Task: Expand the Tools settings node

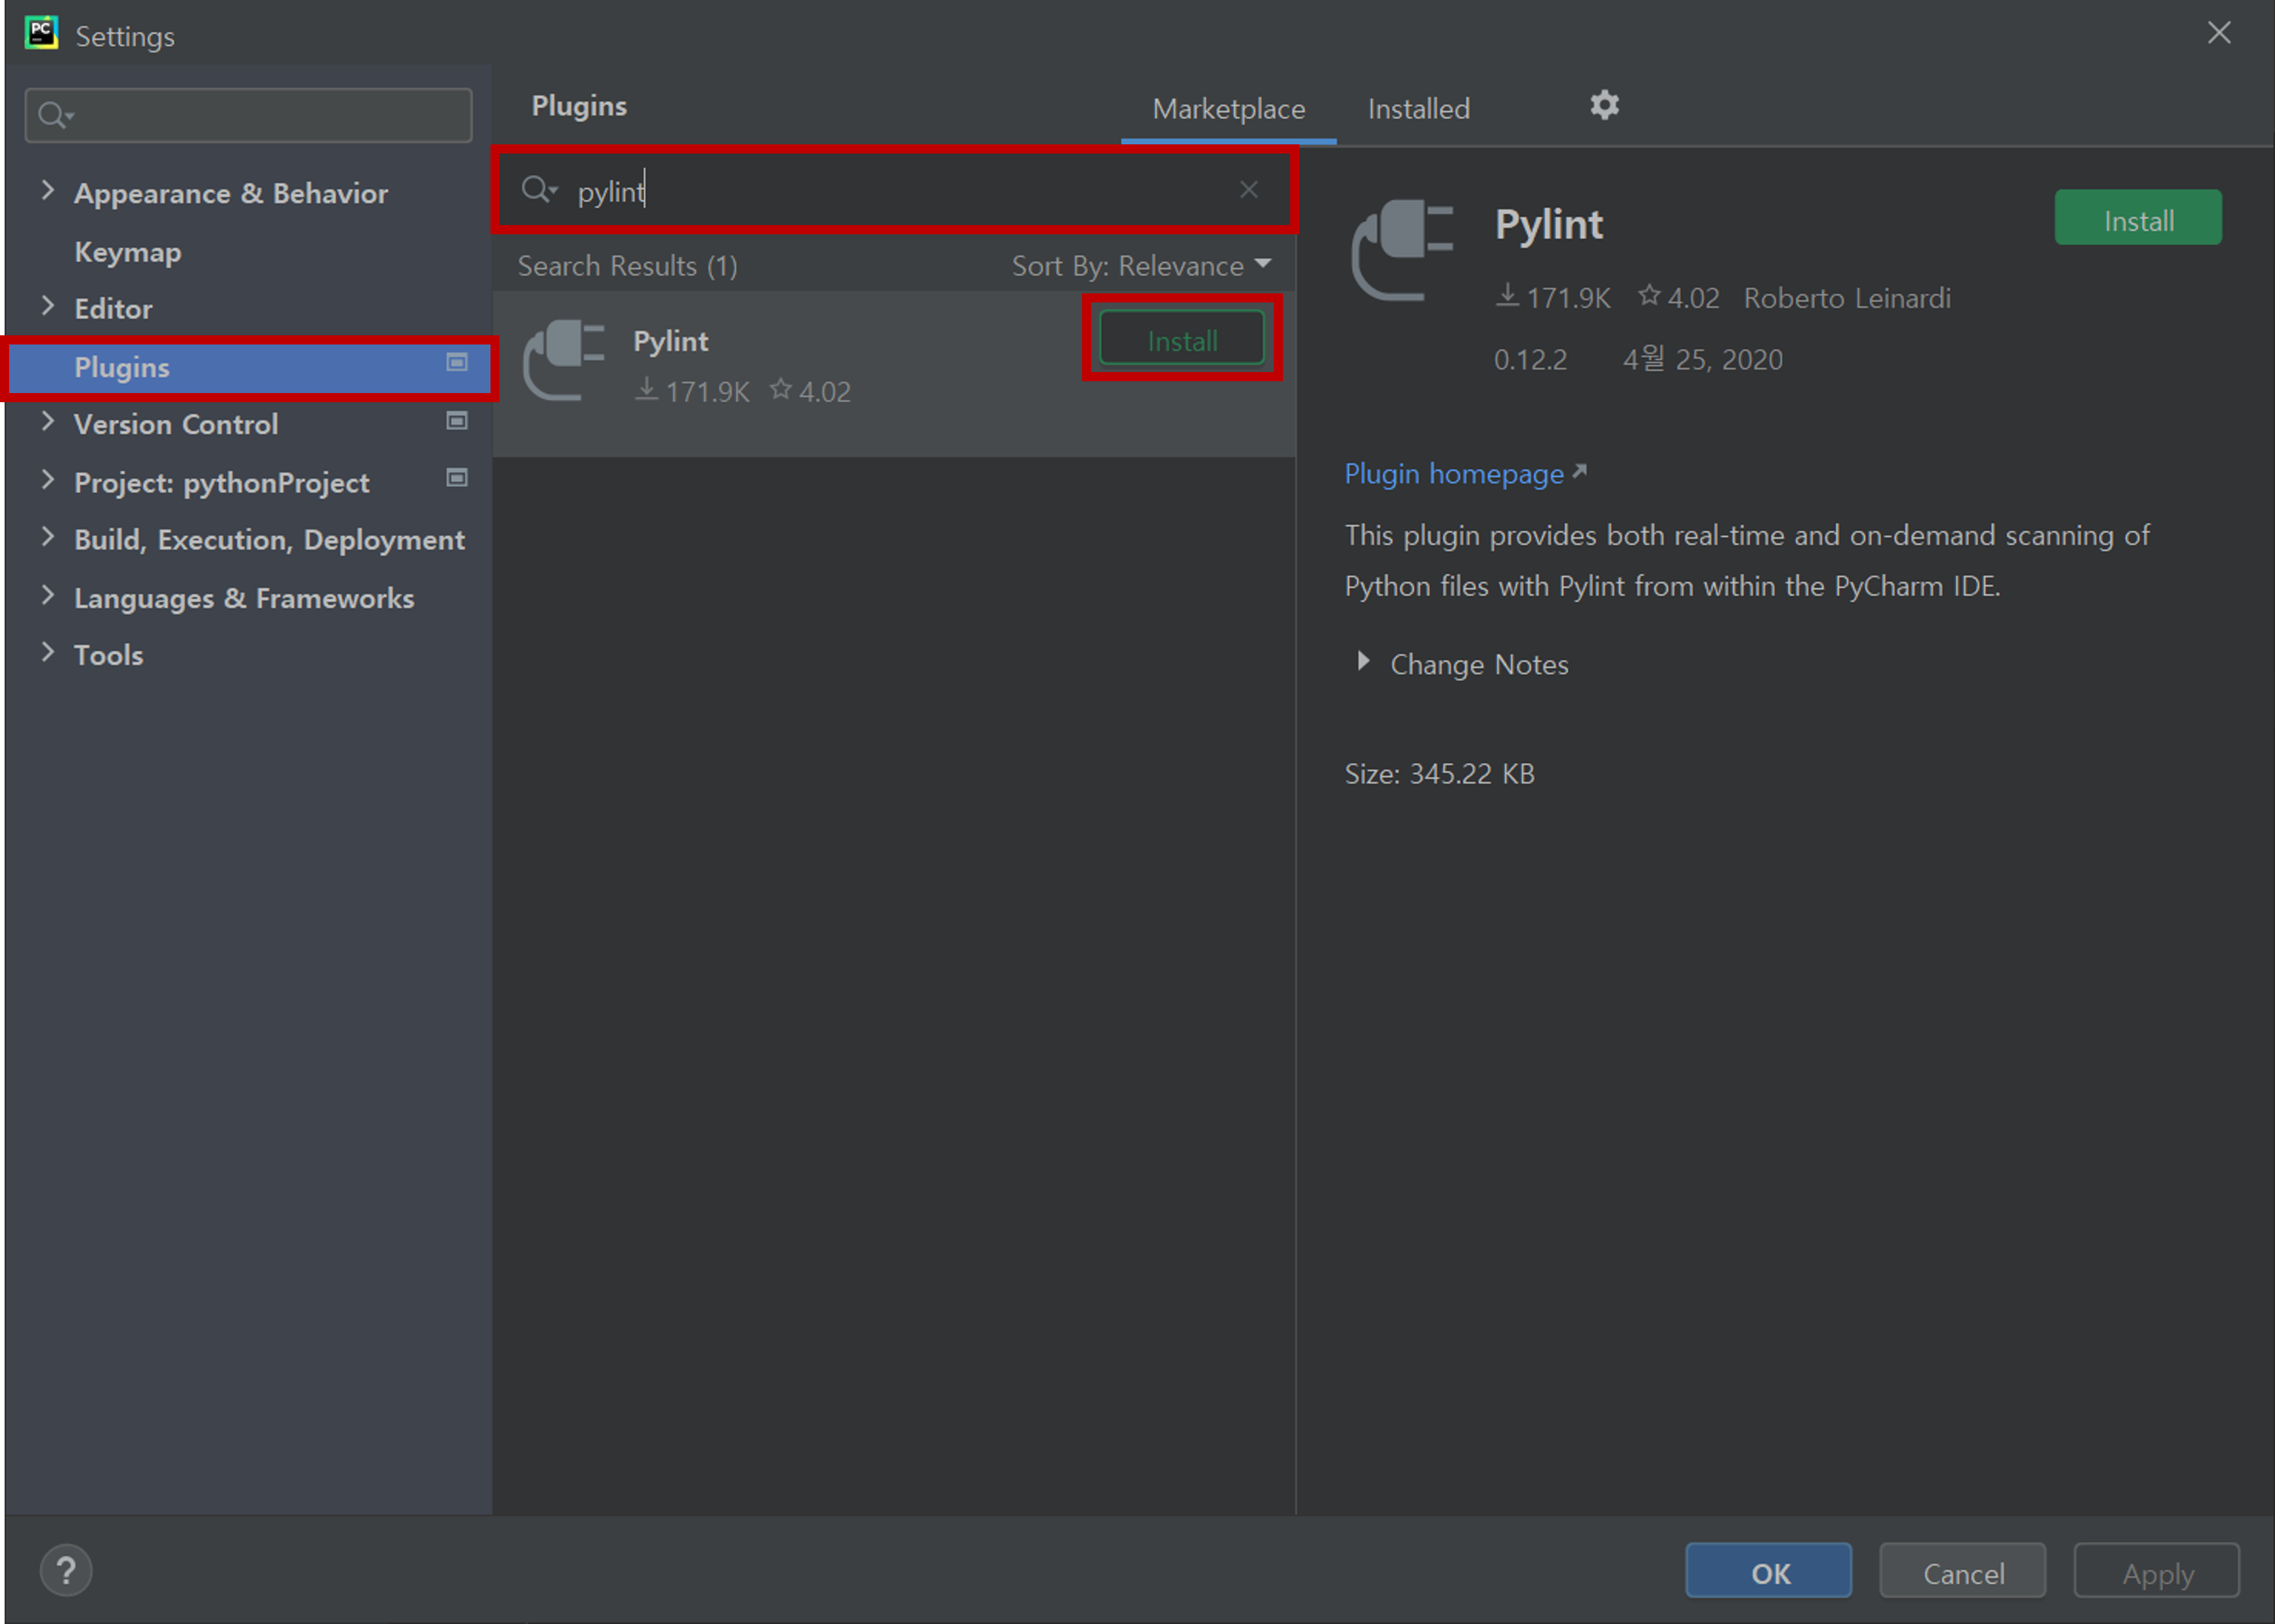Action: point(47,653)
